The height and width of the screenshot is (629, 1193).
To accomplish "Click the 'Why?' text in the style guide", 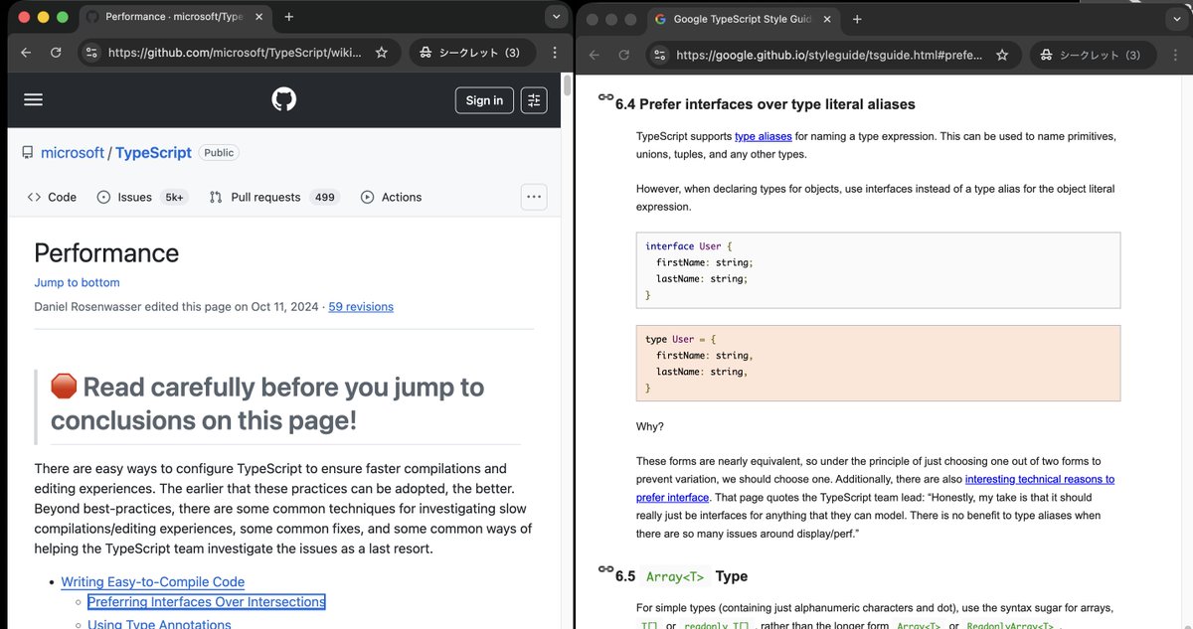I will click(650, 426).
